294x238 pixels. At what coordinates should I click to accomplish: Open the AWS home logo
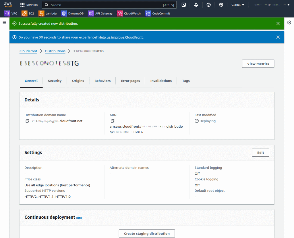click(x=8, y=5)
